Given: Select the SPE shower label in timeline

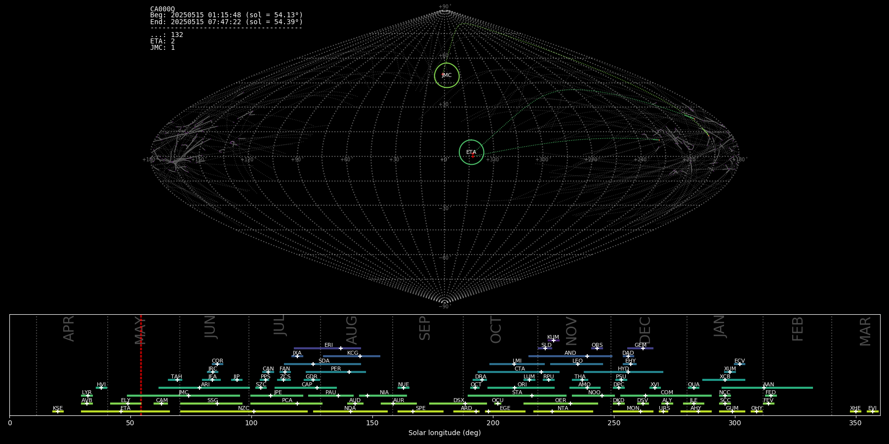Looking at the screenshot, I should 420,408.
